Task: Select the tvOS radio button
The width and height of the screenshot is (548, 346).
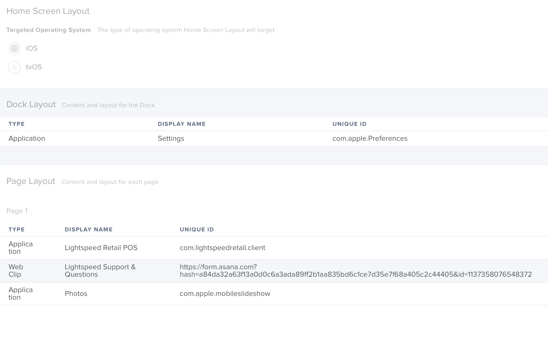Action: 14,67
